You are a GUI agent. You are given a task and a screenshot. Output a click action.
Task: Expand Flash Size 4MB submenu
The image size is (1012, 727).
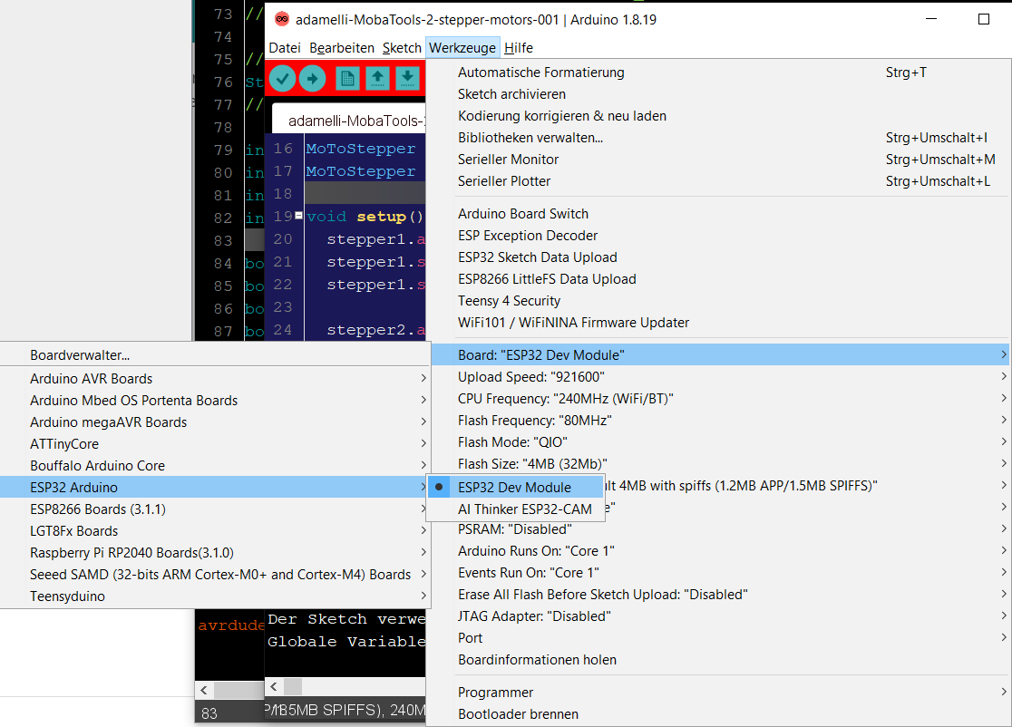point(719,464)
